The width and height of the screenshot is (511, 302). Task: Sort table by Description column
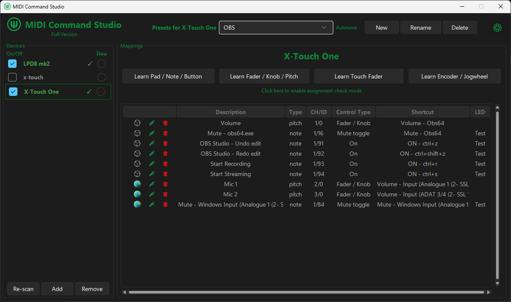[x=230, y=112]
